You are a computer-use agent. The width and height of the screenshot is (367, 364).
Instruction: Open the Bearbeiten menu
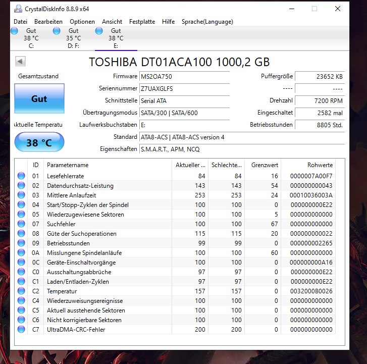(48, 22)
